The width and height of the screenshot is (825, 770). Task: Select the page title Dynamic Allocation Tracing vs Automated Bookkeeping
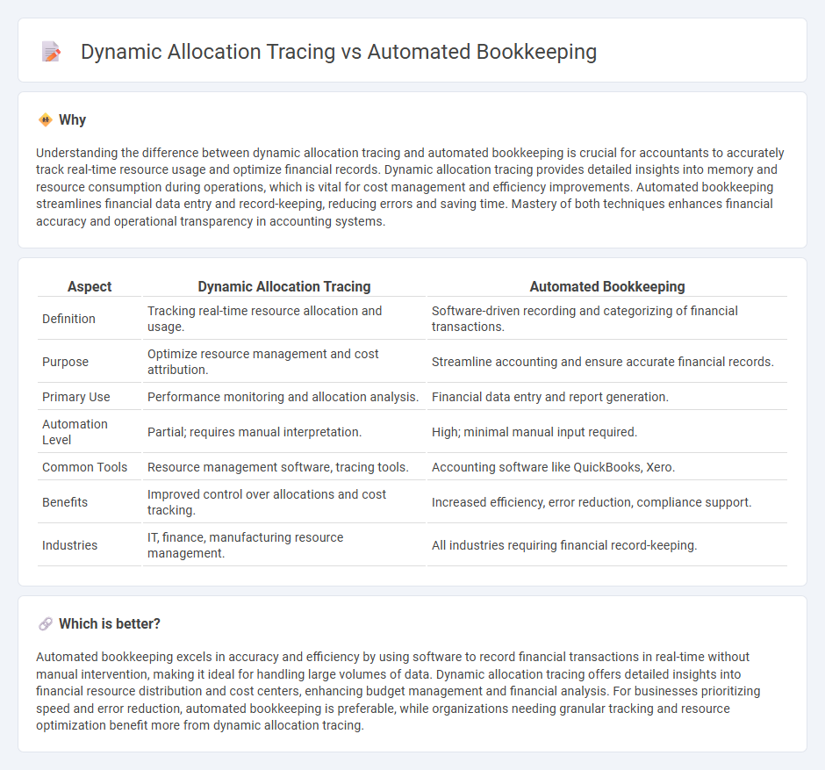[338, 52]
